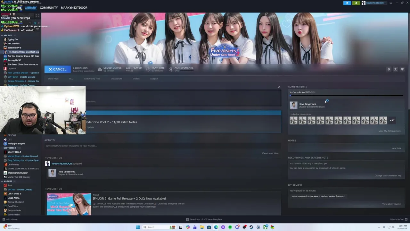Open the DLC tab
This screenshot has height=231, width=410.
(x=71, y=79)
